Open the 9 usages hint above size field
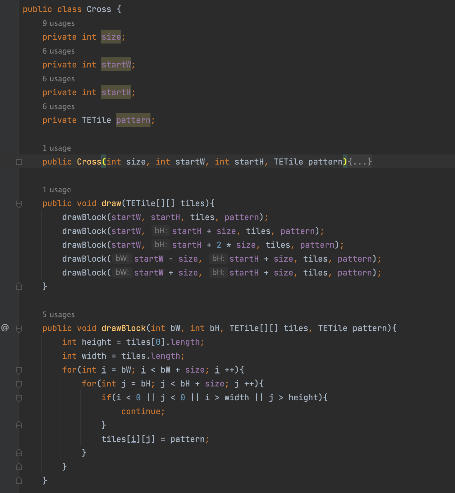 point(59,23)
